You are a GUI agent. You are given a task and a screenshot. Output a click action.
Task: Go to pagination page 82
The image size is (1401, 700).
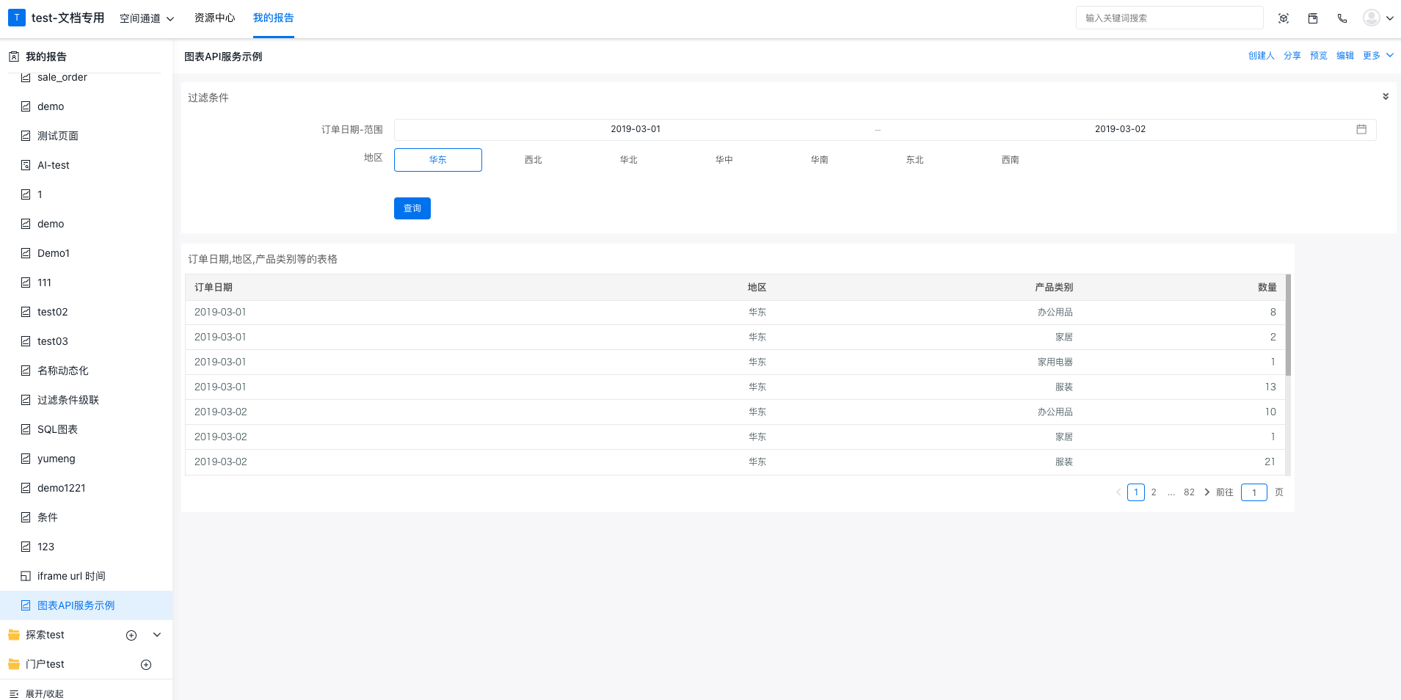pos(1189,492)
